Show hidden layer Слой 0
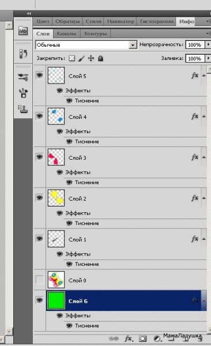Viewport: 211px width, 346px height. 40,280
